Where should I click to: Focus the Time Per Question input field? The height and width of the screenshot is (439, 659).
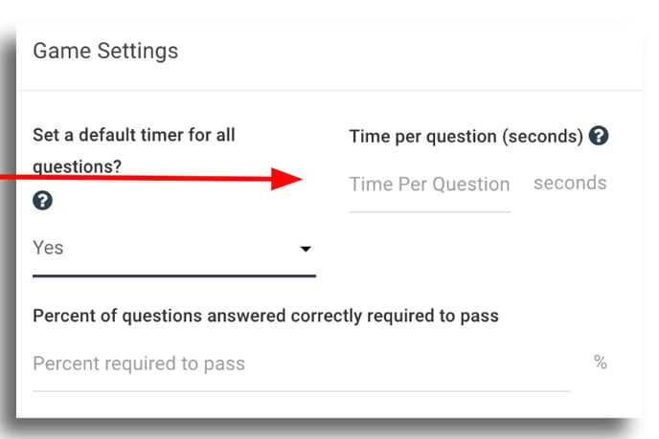[x=429, y=185]
